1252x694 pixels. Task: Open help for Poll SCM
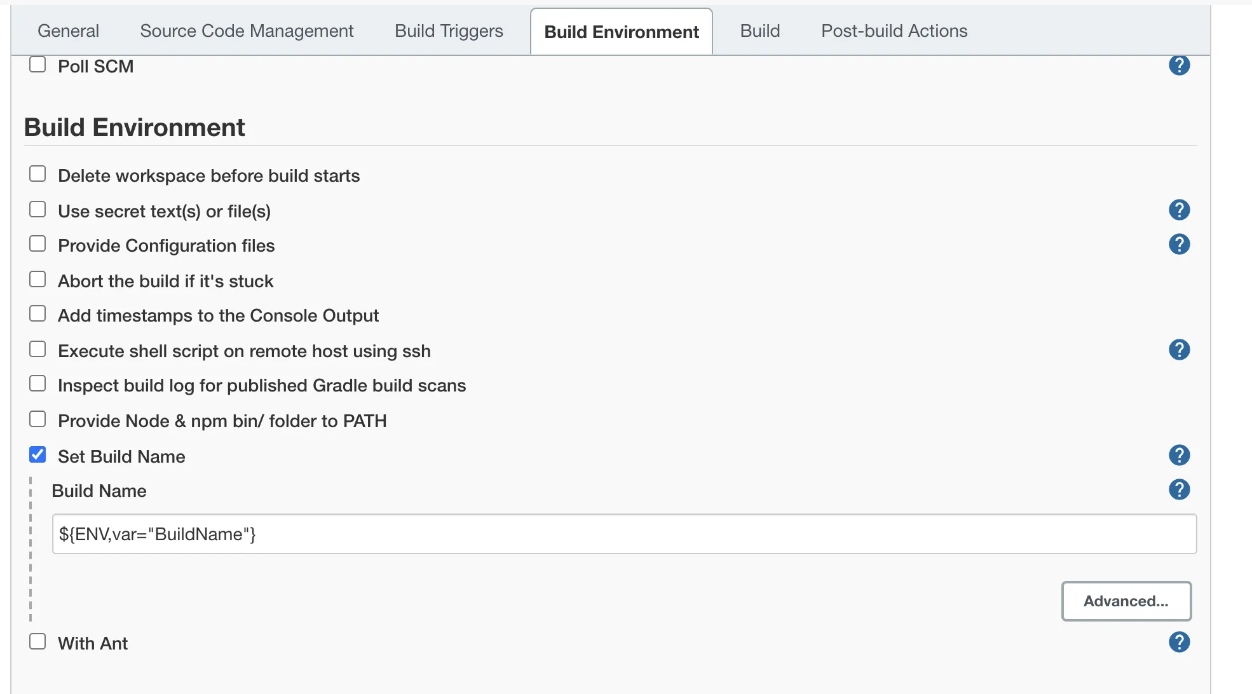coord(1179,65)
